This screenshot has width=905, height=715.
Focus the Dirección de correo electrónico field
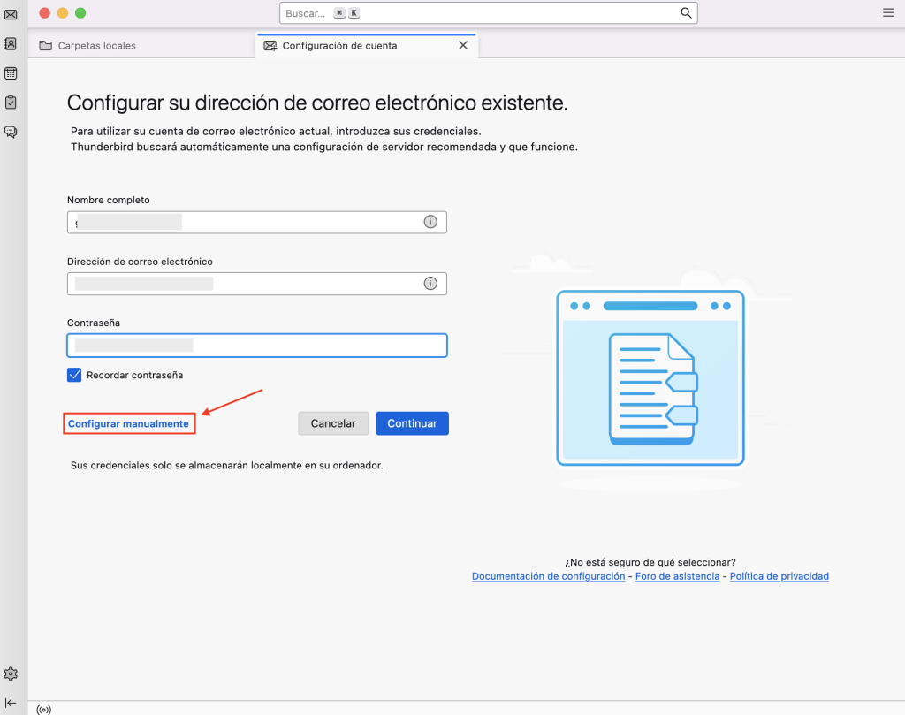[x=257, y=284]
